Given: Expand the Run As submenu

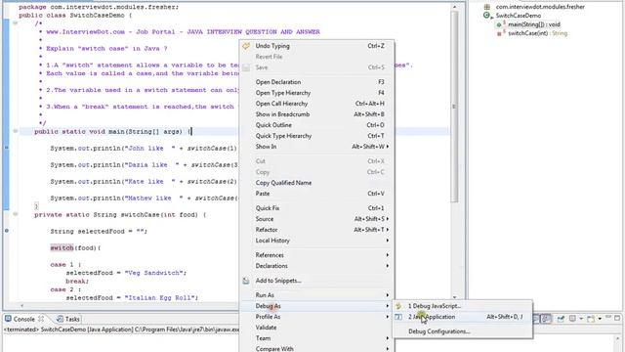Looking at the screenshot, I should click(x=316, y=295).
